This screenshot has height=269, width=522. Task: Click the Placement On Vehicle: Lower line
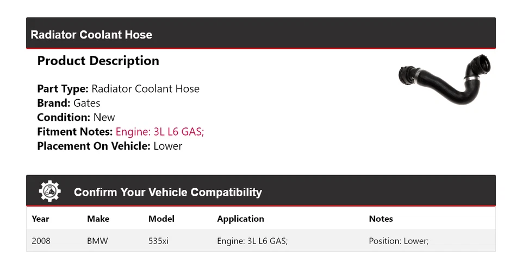pyautogui.click(x=109, y=146)
